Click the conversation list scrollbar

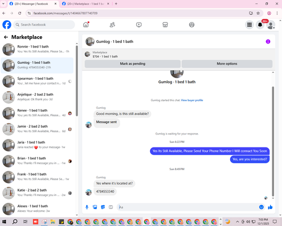pos(77,81)
